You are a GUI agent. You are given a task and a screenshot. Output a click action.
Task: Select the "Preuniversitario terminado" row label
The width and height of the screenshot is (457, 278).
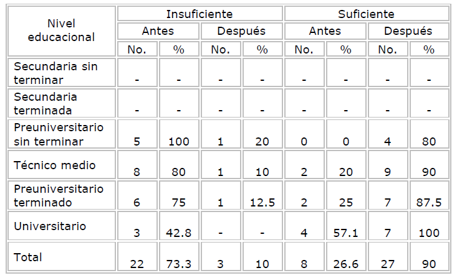[59, 195]
